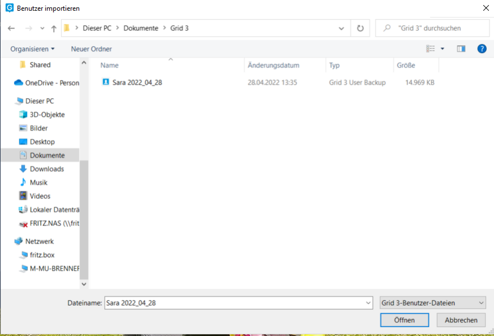The height and width of the screenshot is (336, 494).
Task: Click the Grid 3 app icon in title bar
Action: [10, 7]
